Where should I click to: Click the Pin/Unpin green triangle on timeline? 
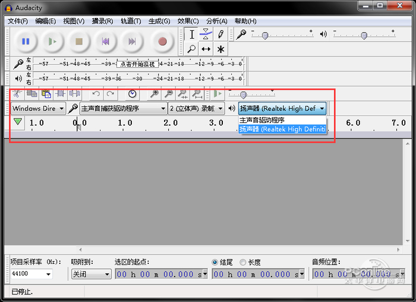17,122
